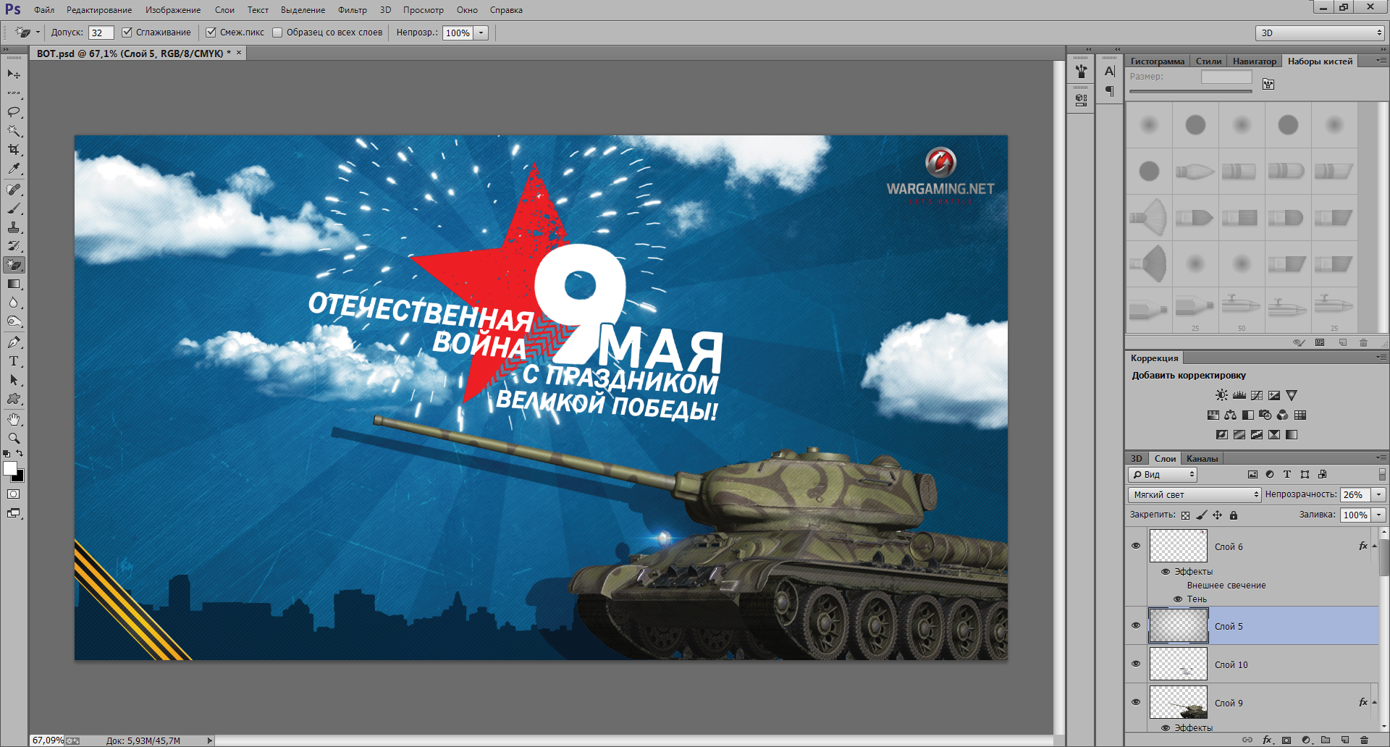Open Изображение menu

point(173,10)
